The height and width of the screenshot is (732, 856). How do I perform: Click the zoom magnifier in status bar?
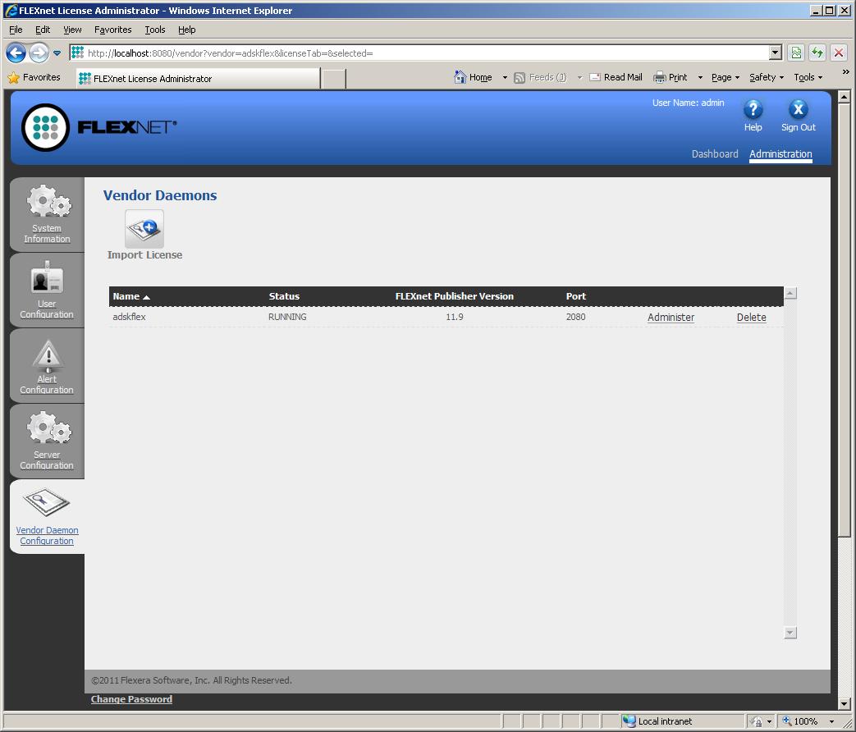click(787, 721)
